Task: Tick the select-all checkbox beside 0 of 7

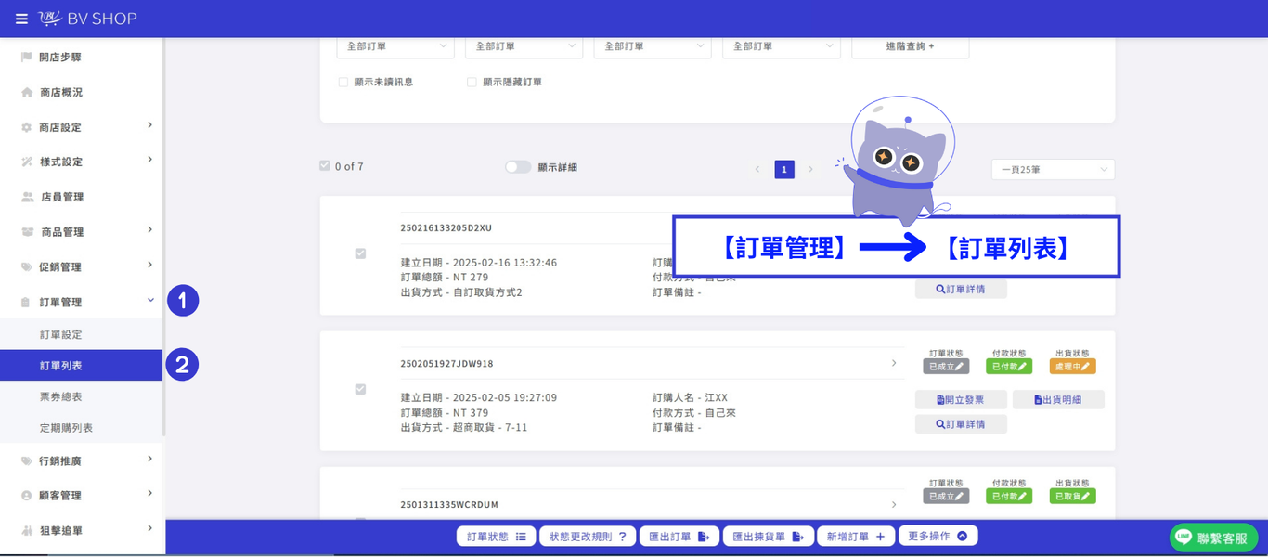Action: point(325,166)
